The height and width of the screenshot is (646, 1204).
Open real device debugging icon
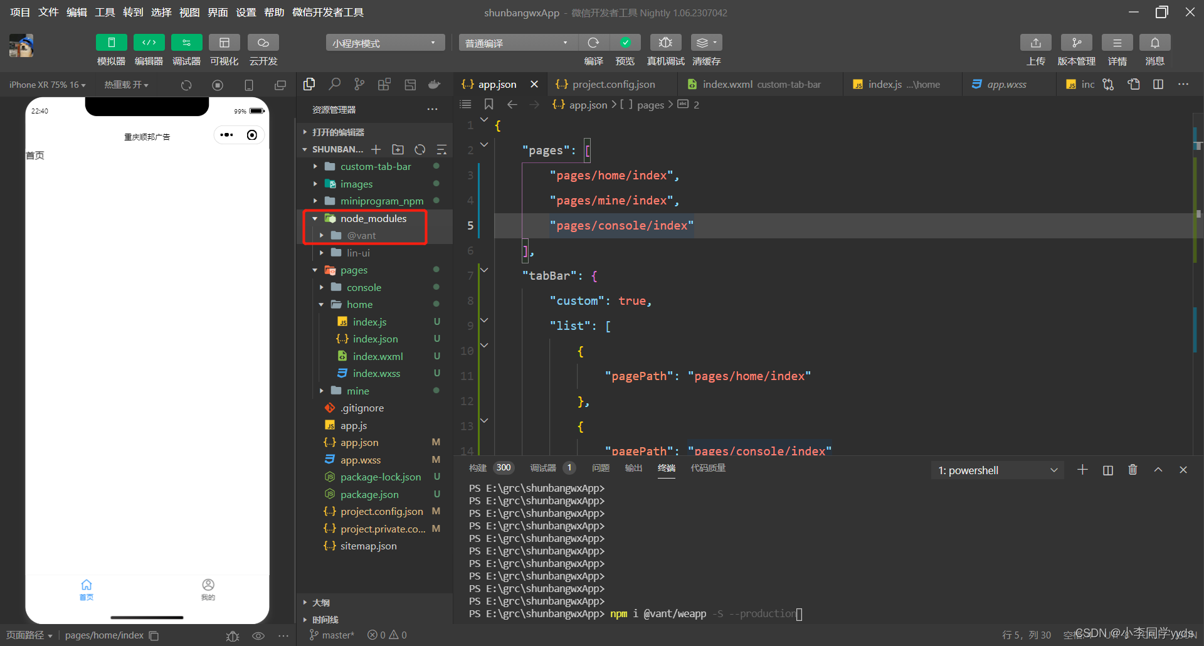[665, 43]
